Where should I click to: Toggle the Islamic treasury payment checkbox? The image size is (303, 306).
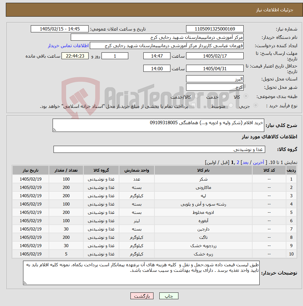point(193,106)
